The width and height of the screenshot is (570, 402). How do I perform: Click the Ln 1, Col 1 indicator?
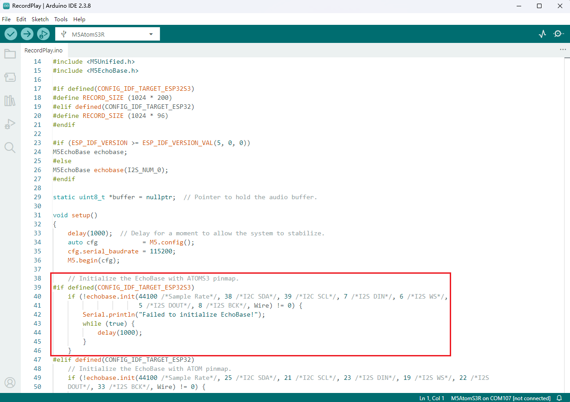432,398
